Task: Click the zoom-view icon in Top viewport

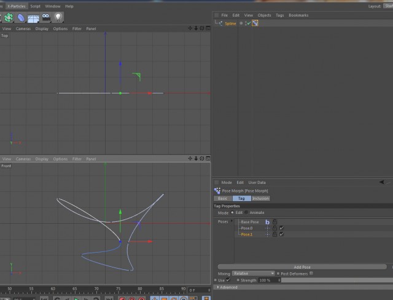Action: (196, 28)
